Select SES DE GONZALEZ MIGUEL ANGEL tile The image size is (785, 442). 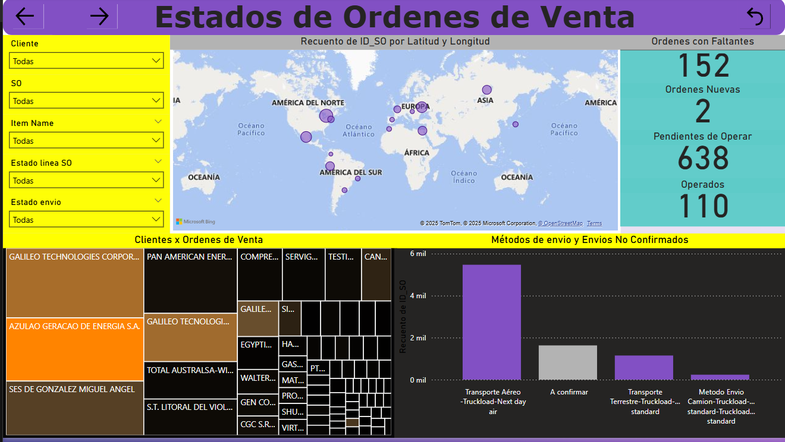click(x=75, y=408)
